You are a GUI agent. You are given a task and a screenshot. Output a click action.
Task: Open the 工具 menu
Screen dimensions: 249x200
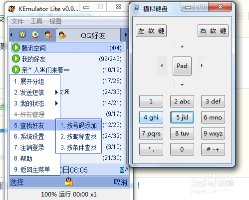[36, 21]
